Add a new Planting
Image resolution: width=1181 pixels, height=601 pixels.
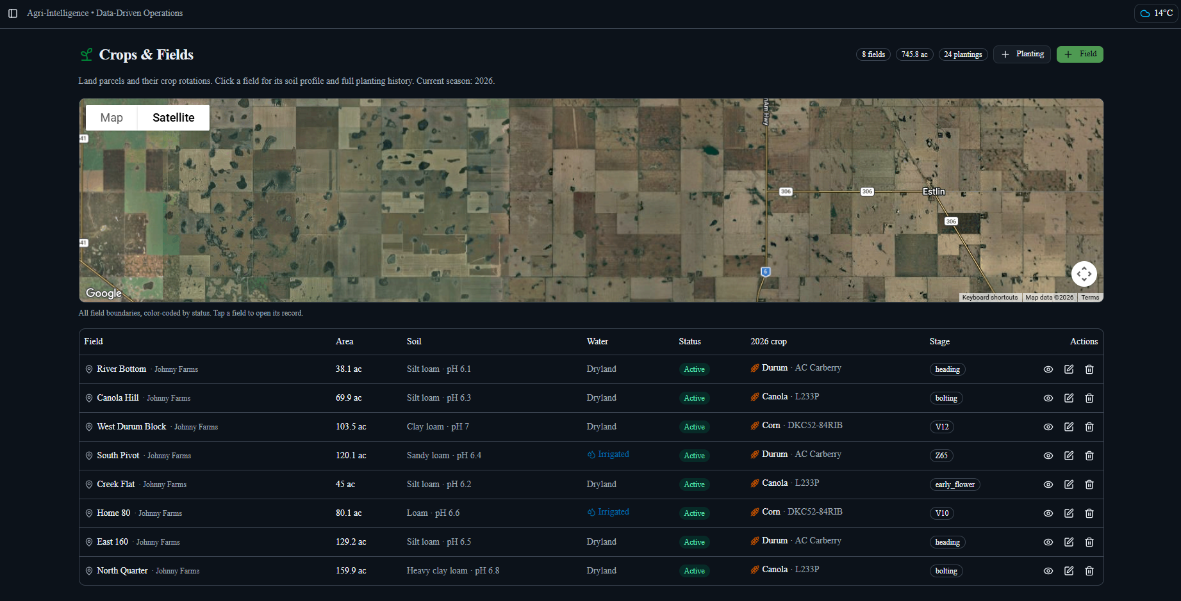(x=1022, y=54)
